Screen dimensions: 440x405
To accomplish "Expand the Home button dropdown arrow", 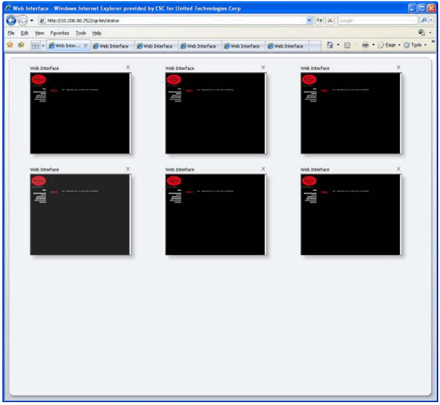I will (x=338, y=45).
